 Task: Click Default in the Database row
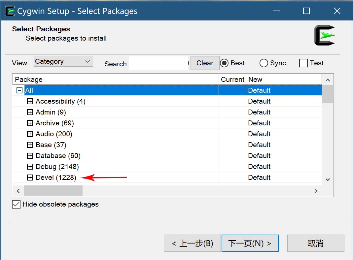(259, 156)
